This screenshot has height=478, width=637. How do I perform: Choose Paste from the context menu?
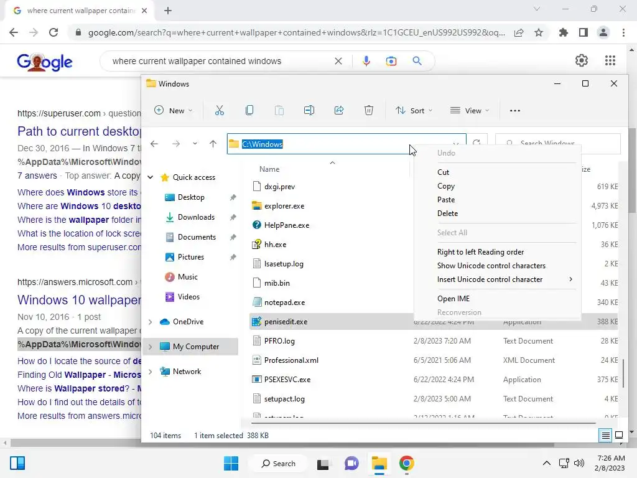(x=445, y=200)
